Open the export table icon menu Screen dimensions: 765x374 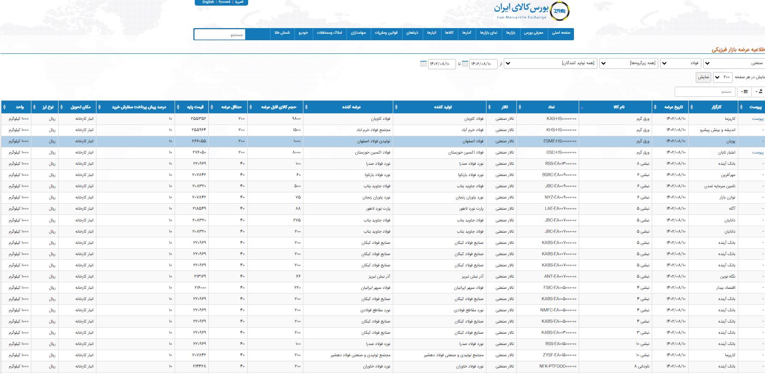(x=759, y=92)
